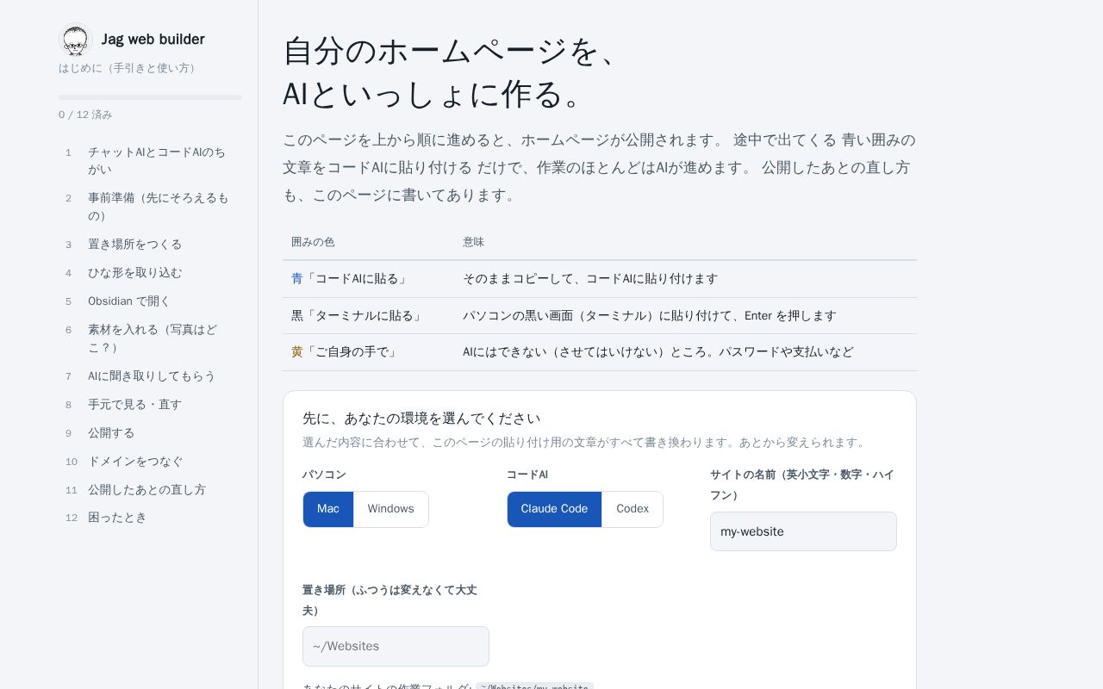Click the ~/Websites location input field
This screenshot has height=689, width=1103.
tap(396, 646)
